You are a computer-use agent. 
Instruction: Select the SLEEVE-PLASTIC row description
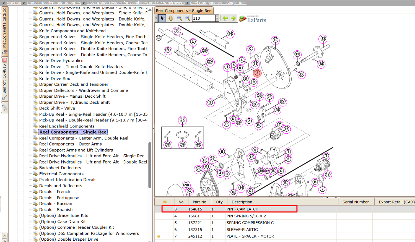coord(242,230)
